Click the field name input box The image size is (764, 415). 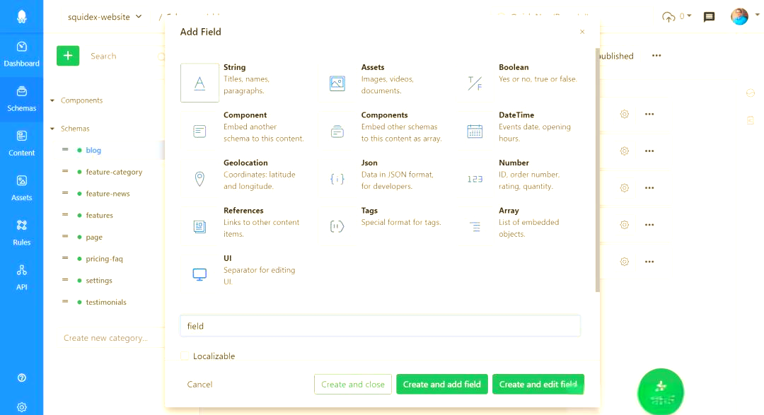[x=380, y=326]
